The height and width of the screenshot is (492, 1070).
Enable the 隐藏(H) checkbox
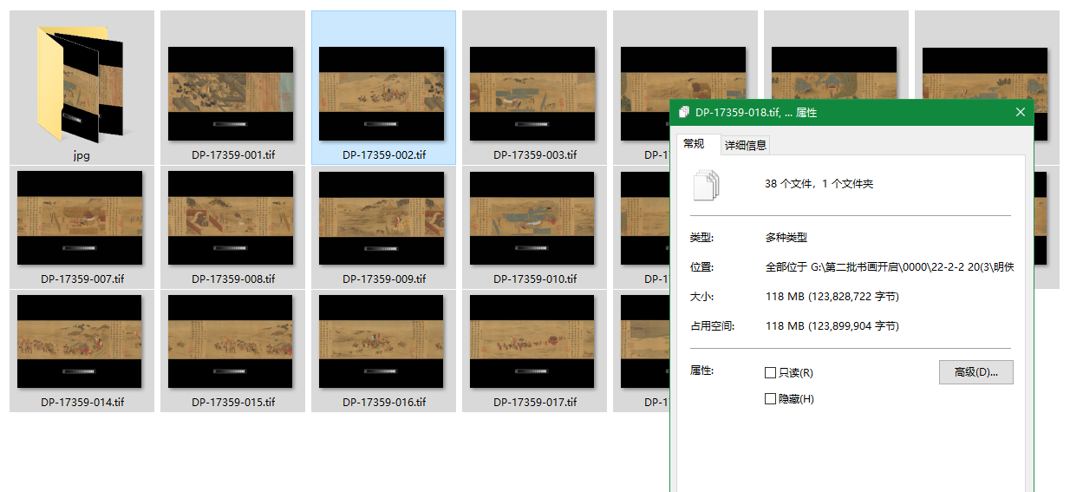click(x=770, y=399)
